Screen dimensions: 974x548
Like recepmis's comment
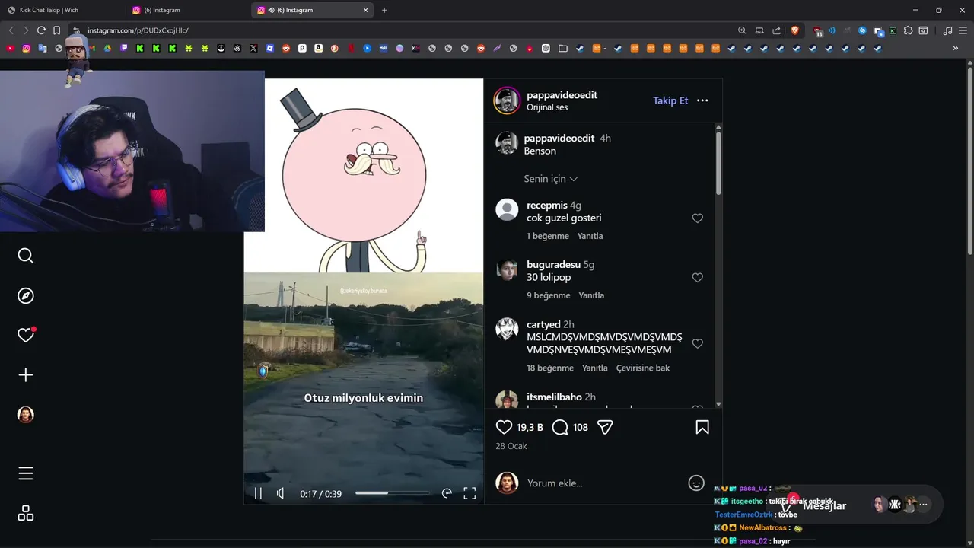click(x=697, y=218)
